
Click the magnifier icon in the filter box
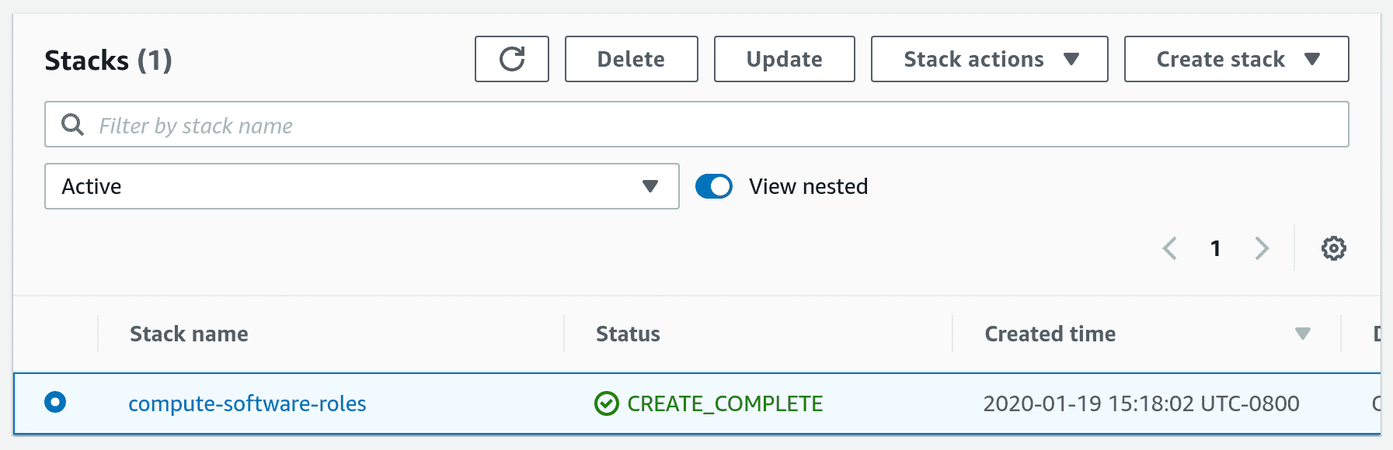[x=72, y=124]
